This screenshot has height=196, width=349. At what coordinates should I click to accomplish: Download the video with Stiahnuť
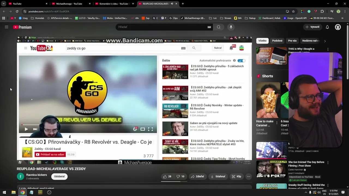(218, 176)
